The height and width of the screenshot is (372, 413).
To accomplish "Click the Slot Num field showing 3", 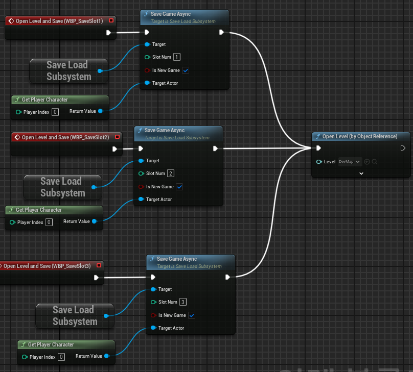I will click(x=183, y=302).
